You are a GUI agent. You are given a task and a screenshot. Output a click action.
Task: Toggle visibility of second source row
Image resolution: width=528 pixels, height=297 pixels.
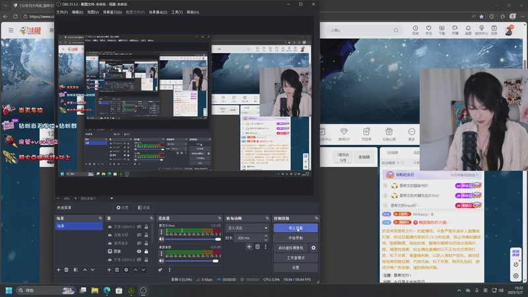point(139,235)
